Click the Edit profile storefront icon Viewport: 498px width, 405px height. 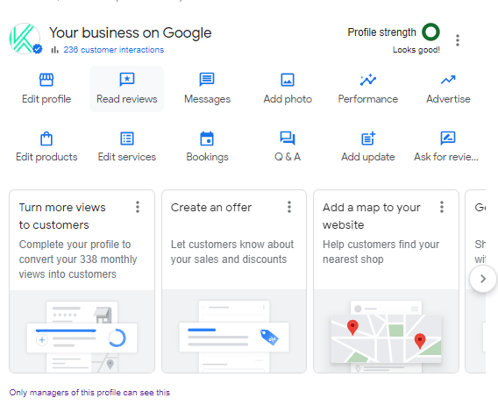click(x=46, y=80)
